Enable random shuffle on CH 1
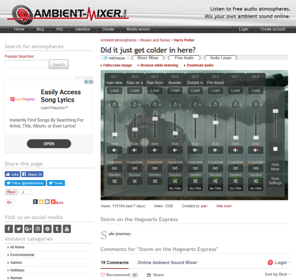 click(114, 181)
